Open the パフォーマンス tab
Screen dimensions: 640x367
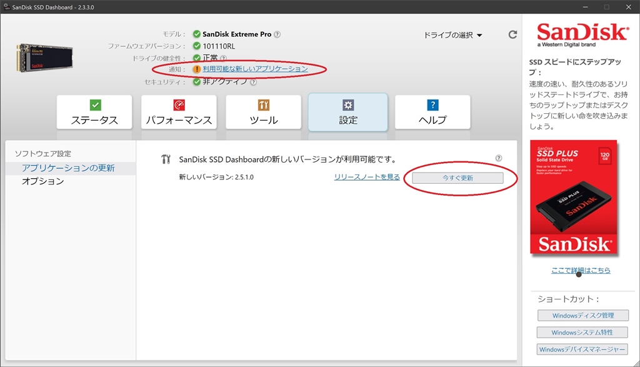pyautogui.click(x=179, y=113)
